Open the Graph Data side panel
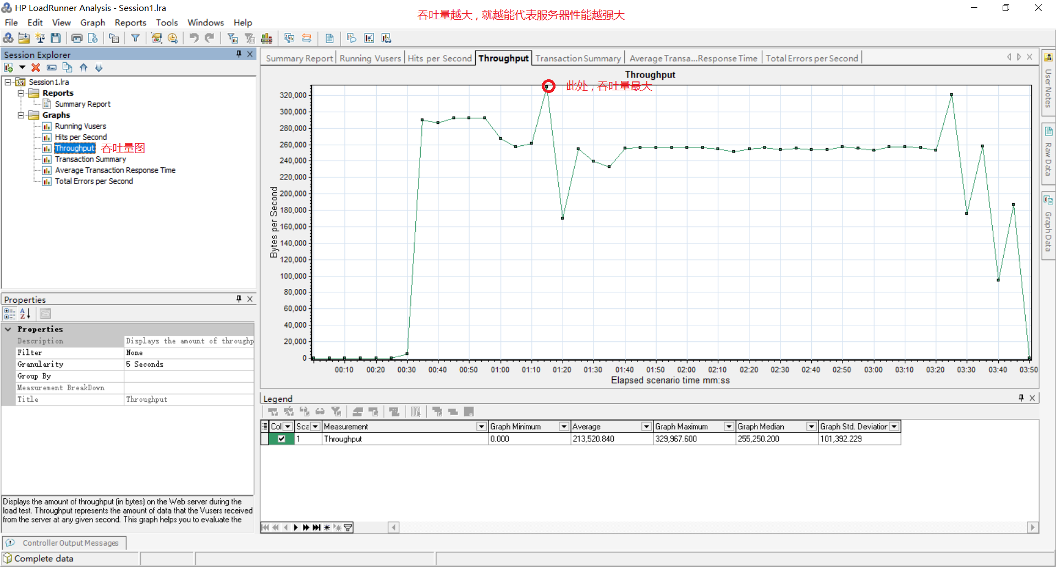This screenshot has width=1056, height=567. (1048, 225)
